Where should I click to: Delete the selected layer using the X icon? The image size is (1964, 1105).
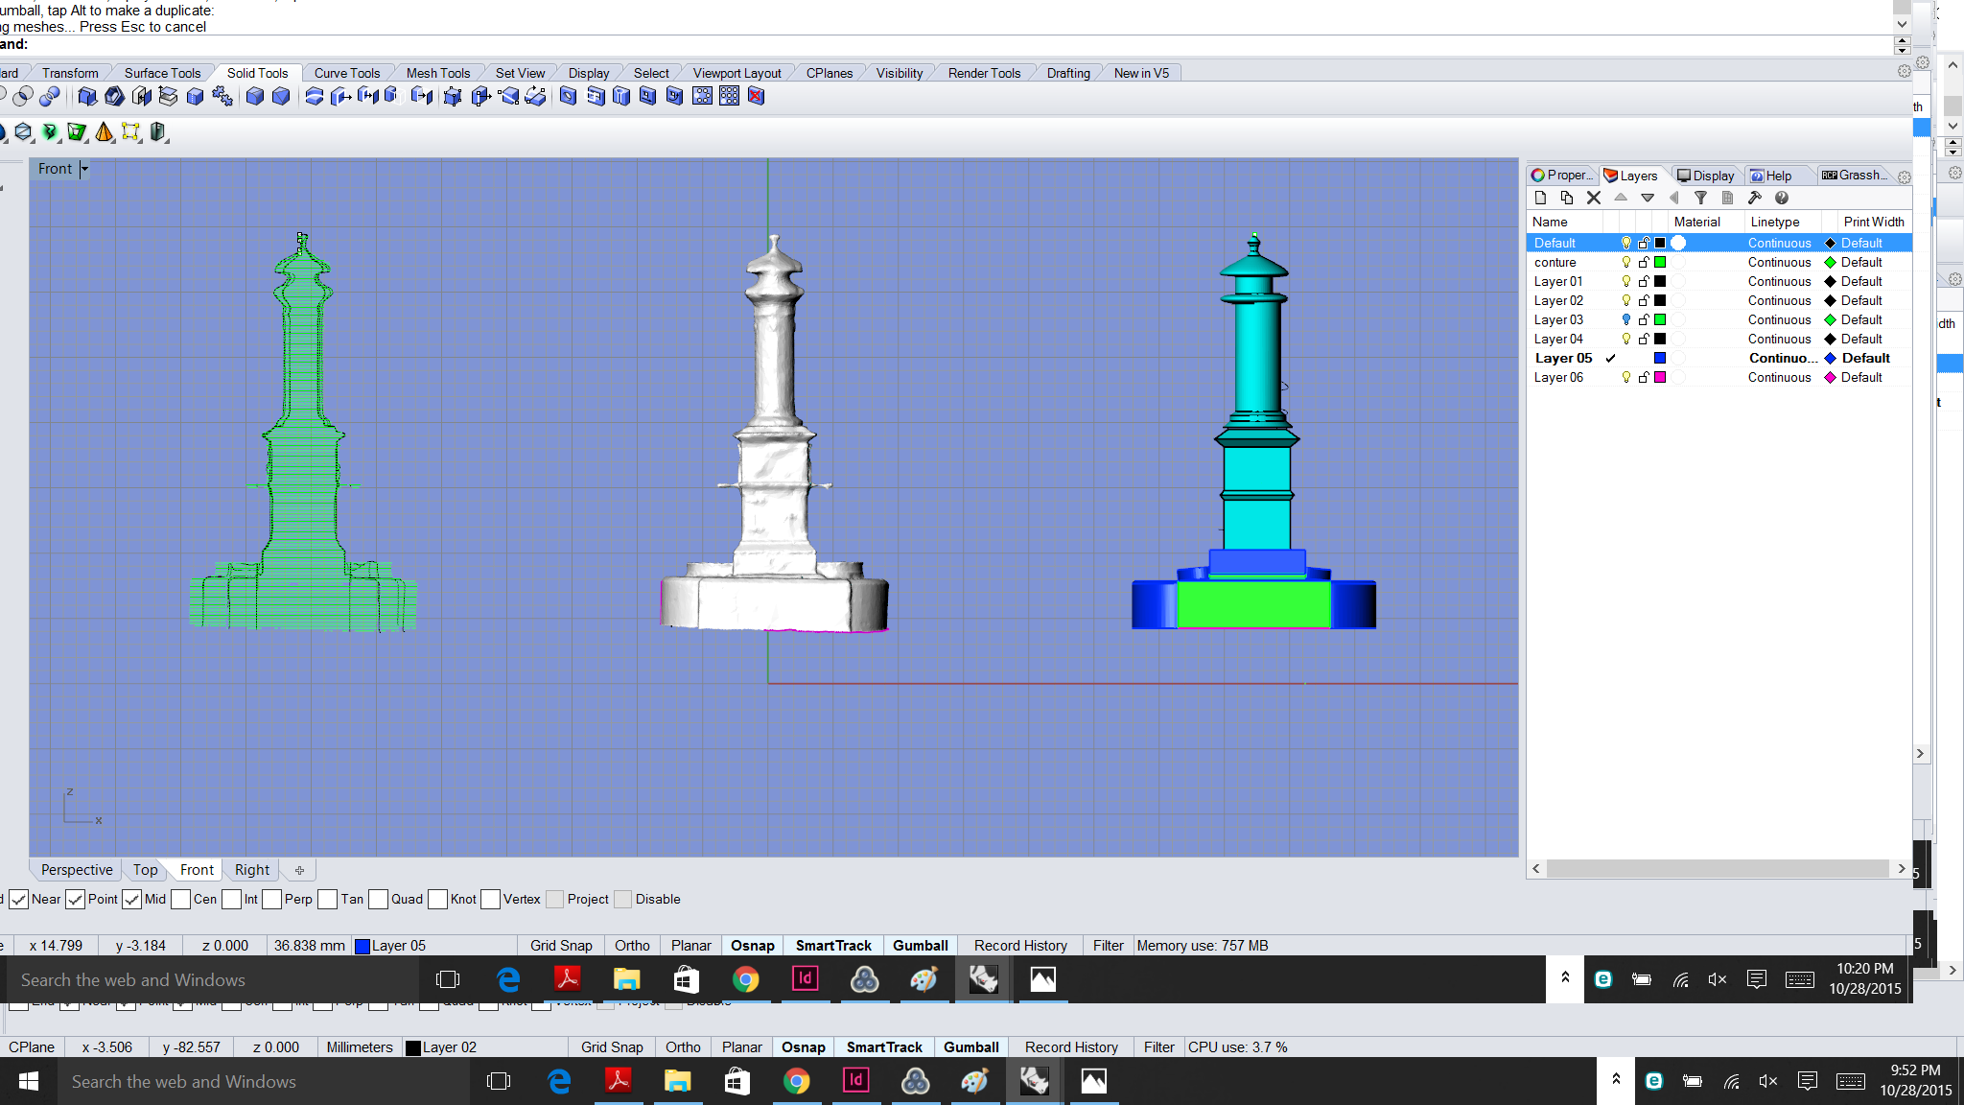click(1595, 198)
